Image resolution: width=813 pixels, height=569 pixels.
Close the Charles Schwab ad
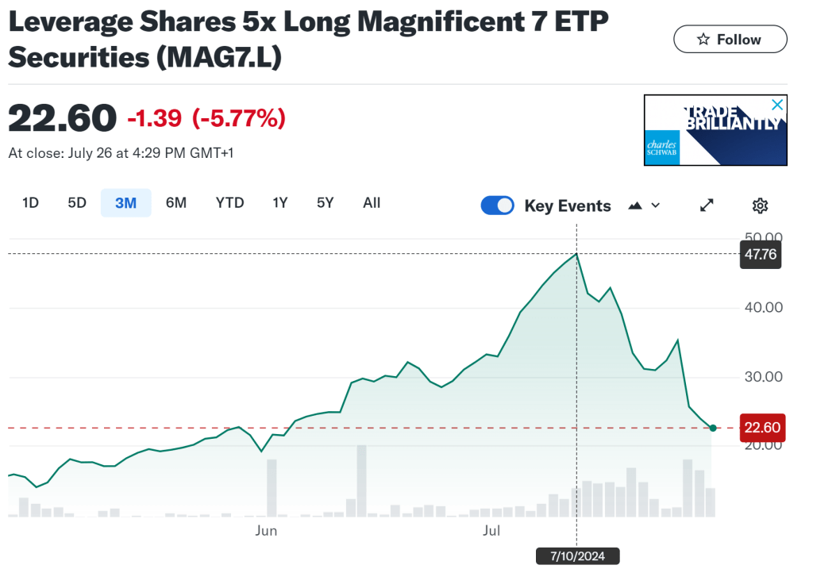778,105
